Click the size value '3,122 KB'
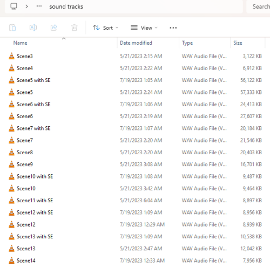Screen dimensions: 270x274 [x=252, y=56]
